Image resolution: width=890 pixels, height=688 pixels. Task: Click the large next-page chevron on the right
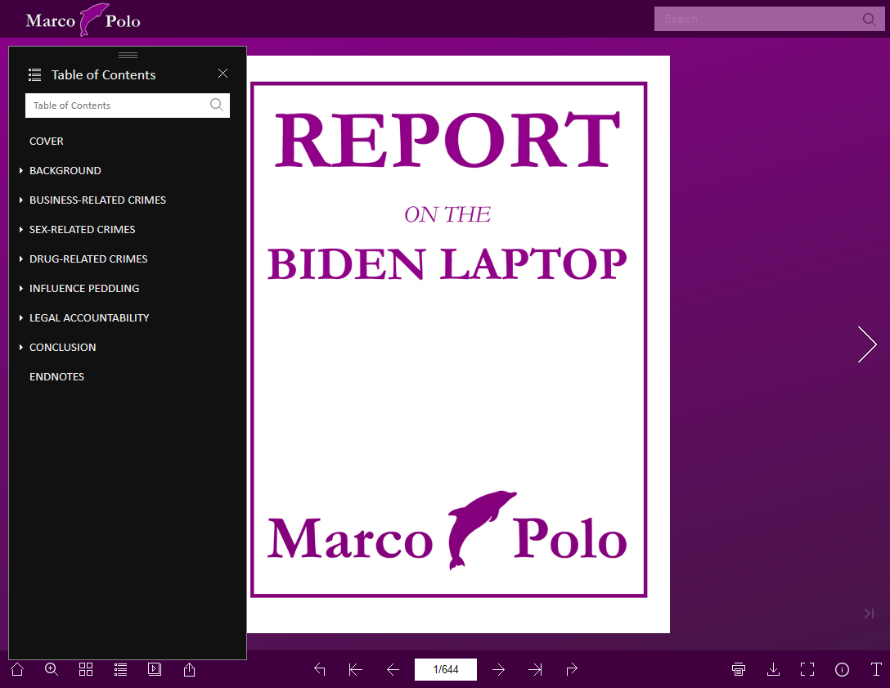[867, 344]
